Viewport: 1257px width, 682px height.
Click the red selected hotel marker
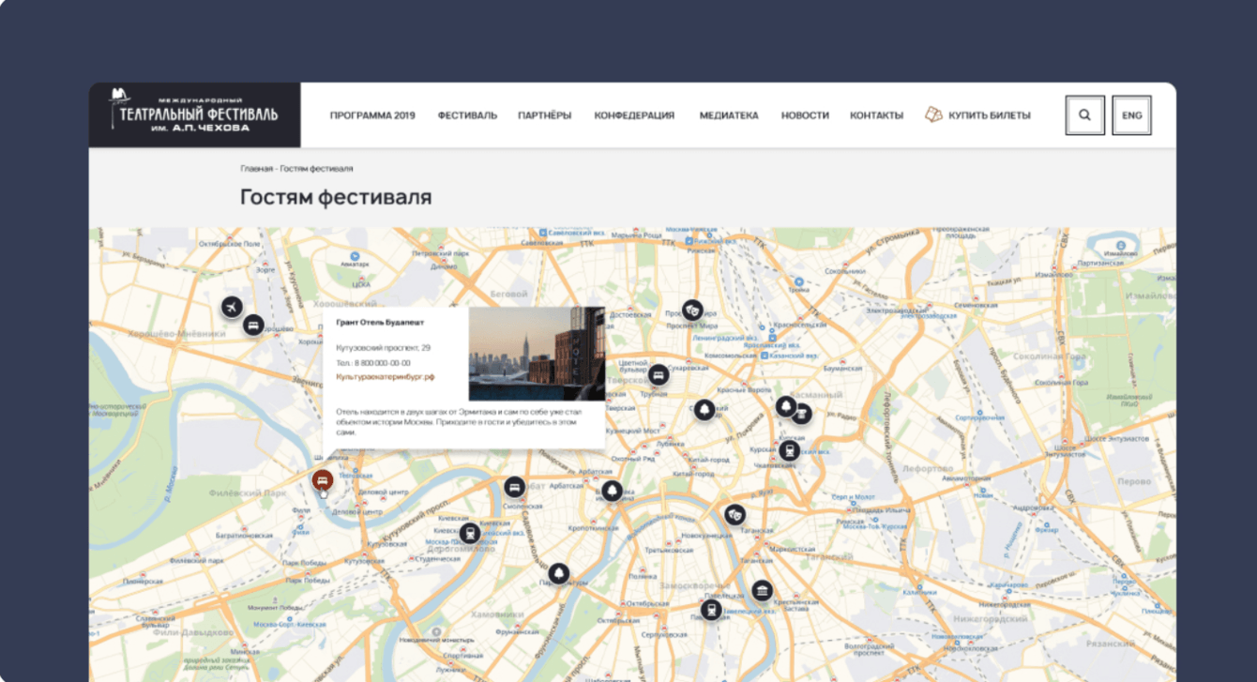pos(323,480)
